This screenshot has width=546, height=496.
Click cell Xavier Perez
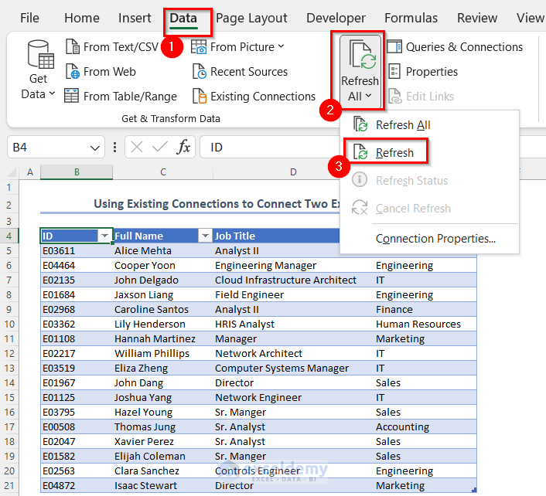162,441
